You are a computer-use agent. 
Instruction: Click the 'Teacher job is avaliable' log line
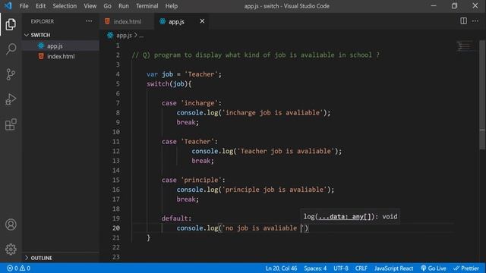(267, 151)
